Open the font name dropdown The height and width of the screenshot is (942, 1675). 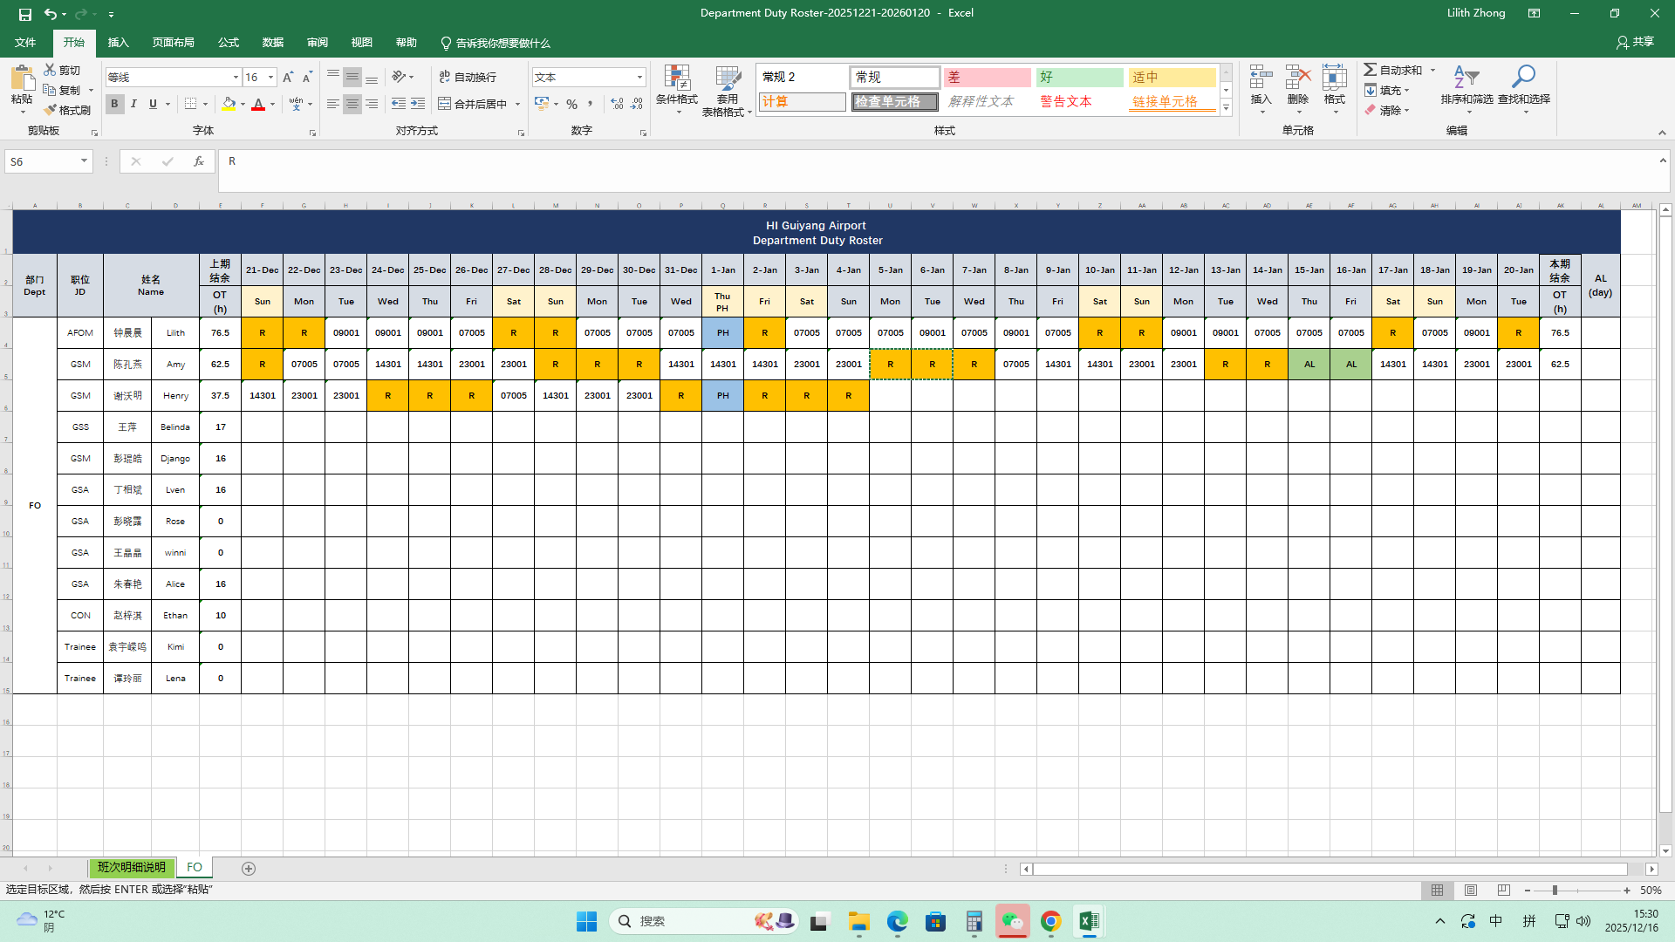pyautogui.click(x=236, y=78)
